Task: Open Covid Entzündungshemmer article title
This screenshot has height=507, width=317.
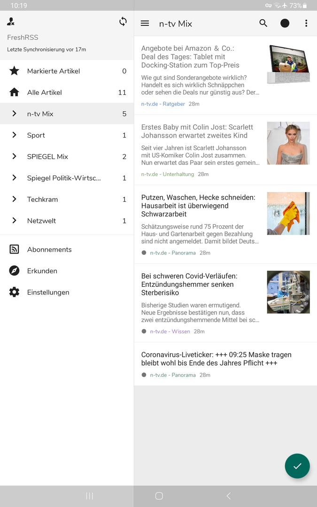Action: pos(189,284)
